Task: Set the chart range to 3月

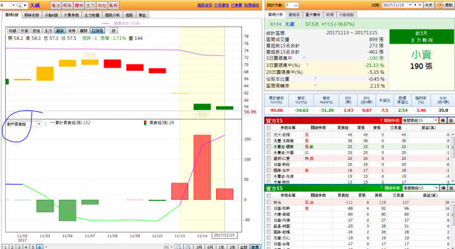Action: (199, 246)
